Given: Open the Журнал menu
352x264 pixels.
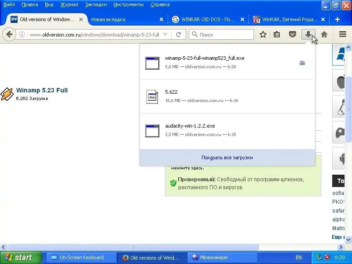Looking at the screenshot, I should (x=69, y=5).
